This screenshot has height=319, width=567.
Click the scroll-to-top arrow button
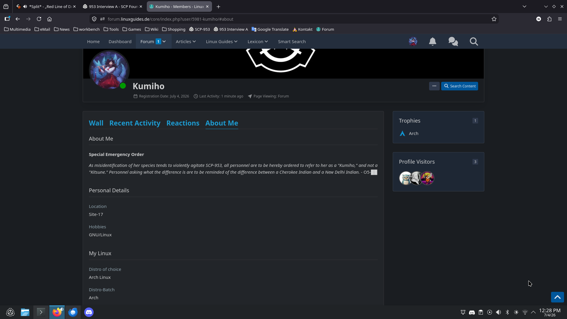pyautogui.click(x=557, y=297)
